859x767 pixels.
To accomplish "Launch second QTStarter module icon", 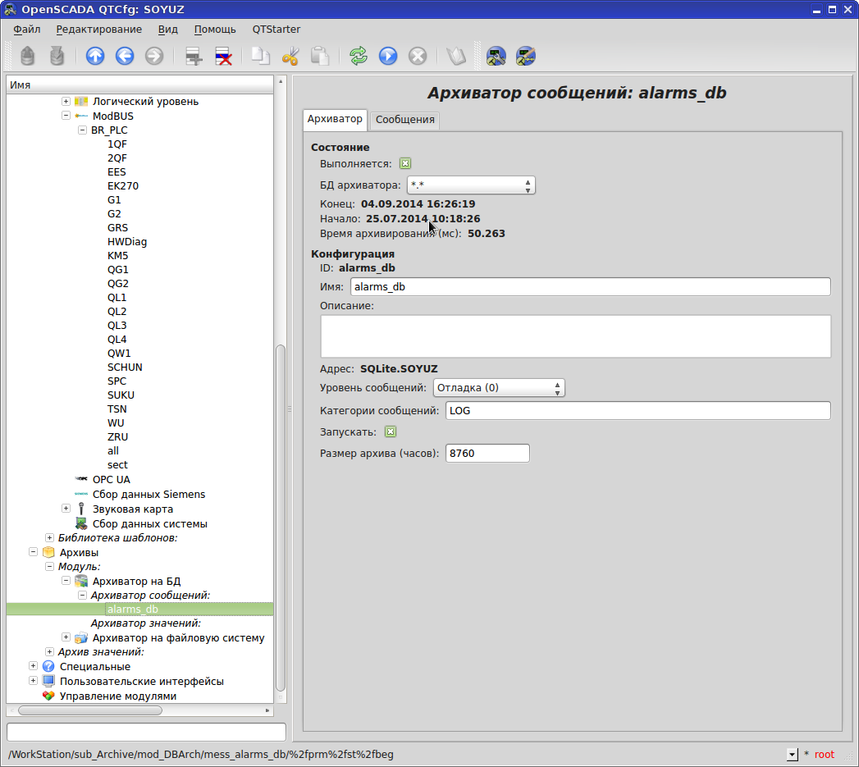I will click(525, 56).
